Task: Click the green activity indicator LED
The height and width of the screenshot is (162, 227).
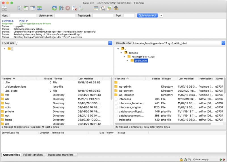Action: (x=220, y=159)
